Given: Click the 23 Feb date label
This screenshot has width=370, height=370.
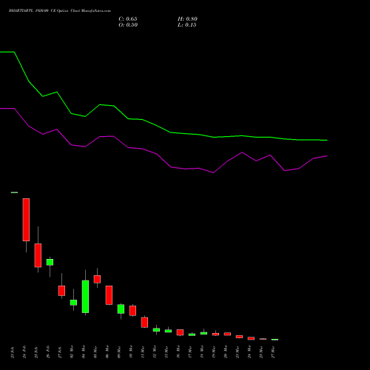Looking at the screenshot, I should coord(13,352).
